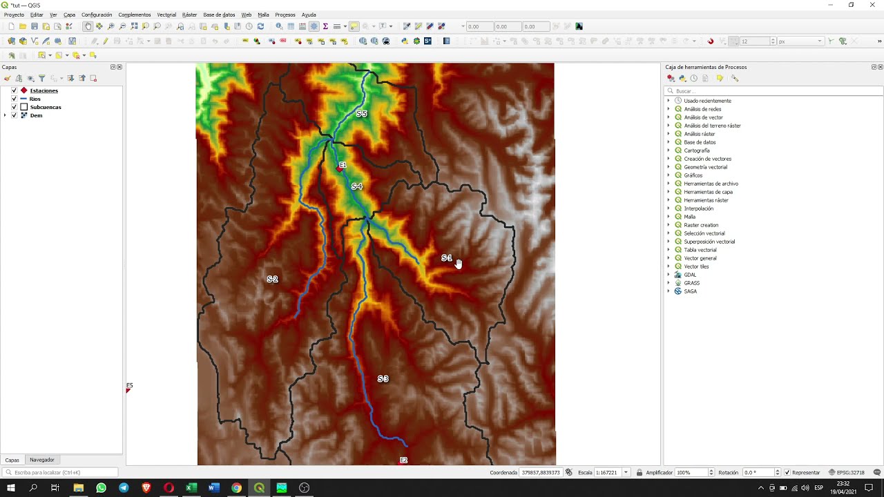
Task: Filter legend with funnel icon in Capas
Action: tap(41, 78)
